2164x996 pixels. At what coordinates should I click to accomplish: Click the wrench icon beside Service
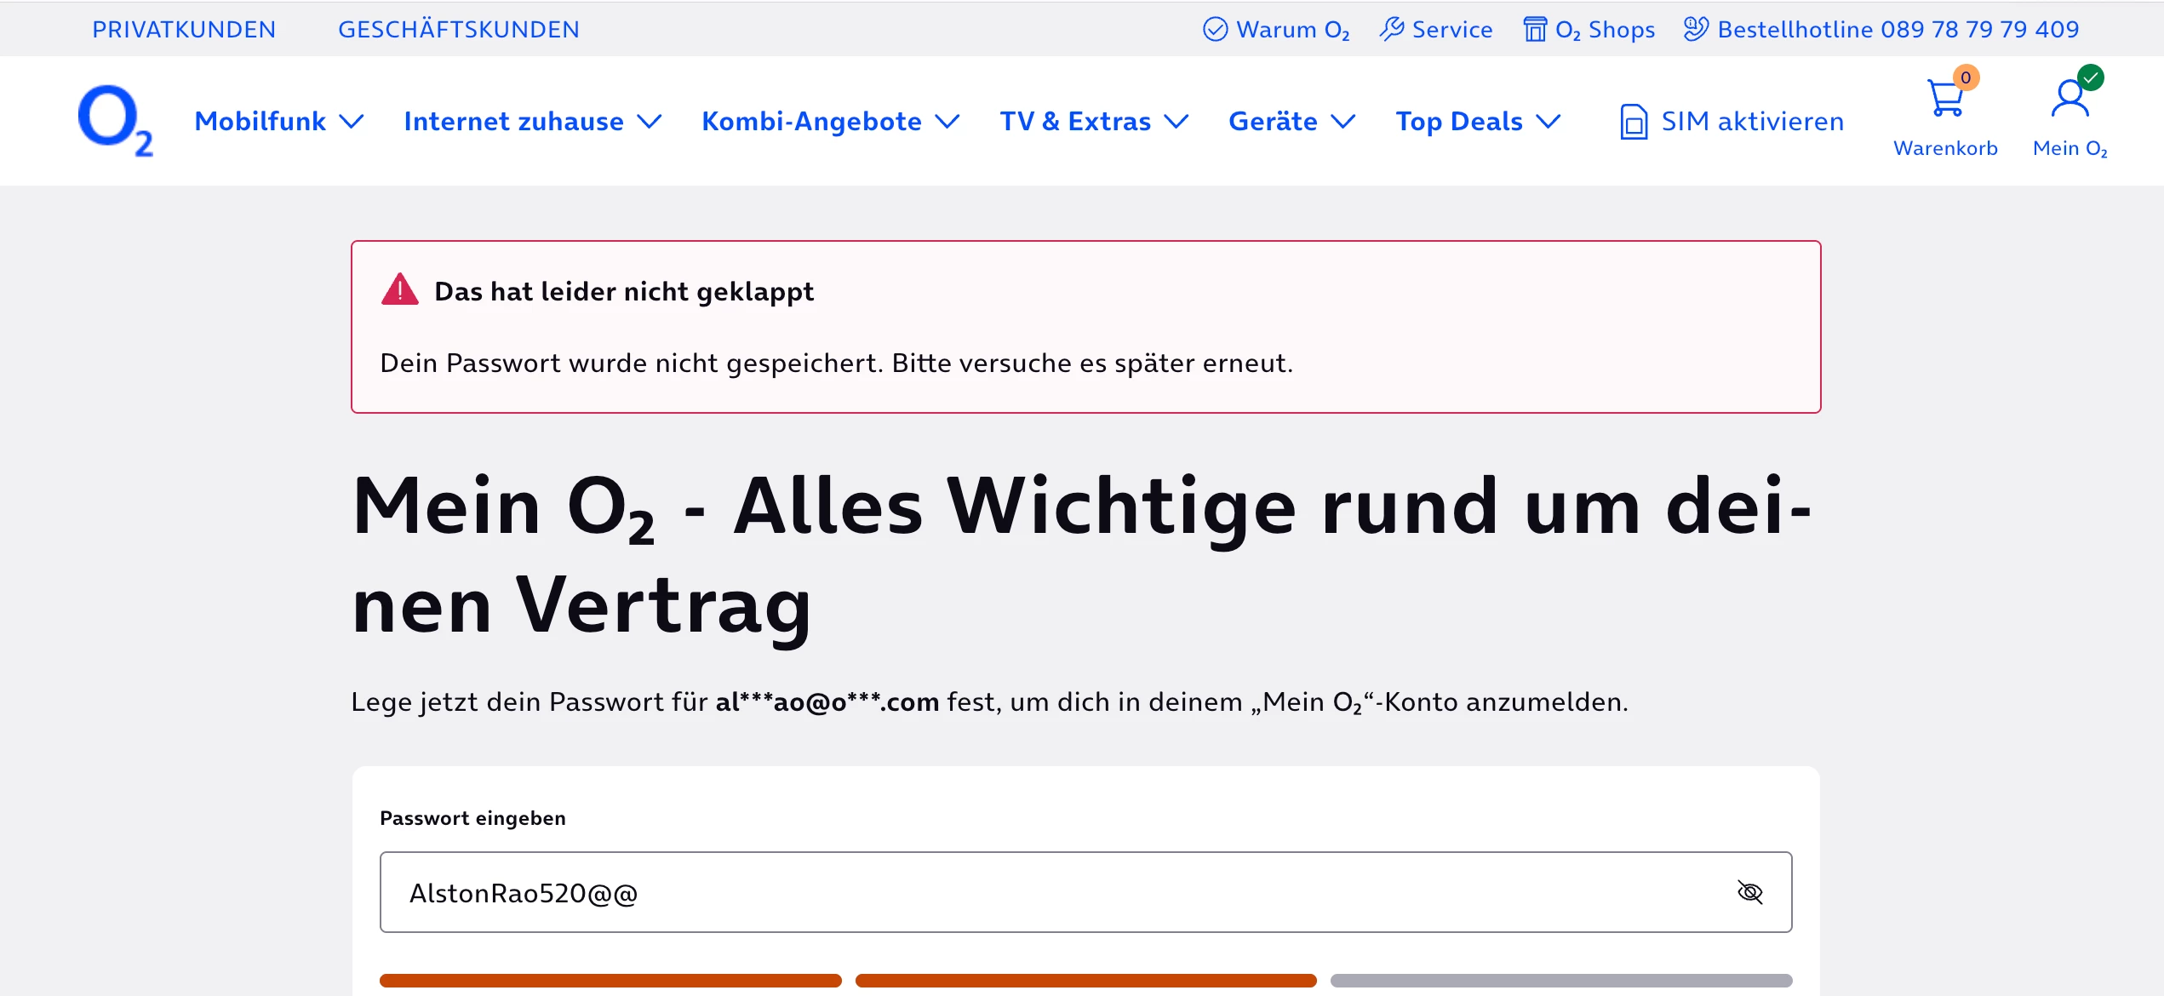(1392, 29)
